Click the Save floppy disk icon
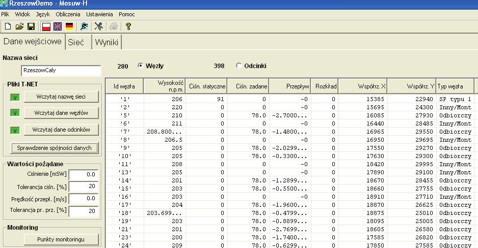Screen dimensions: 478x248 point(31,26)
